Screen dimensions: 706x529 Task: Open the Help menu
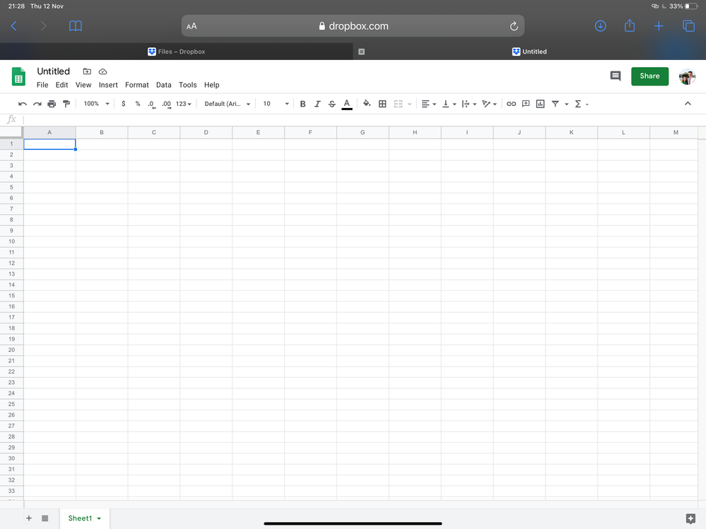coord(211,85)
